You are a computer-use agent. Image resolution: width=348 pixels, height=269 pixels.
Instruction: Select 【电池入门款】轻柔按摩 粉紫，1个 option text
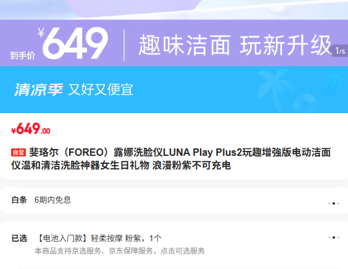tap(98, 238)
